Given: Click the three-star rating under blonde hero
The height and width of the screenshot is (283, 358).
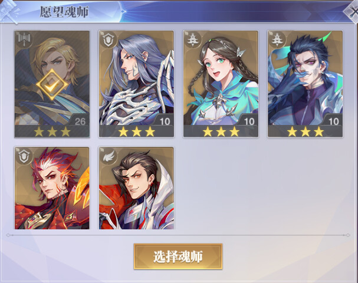Looking at the screenshot, I should (52, 131).
